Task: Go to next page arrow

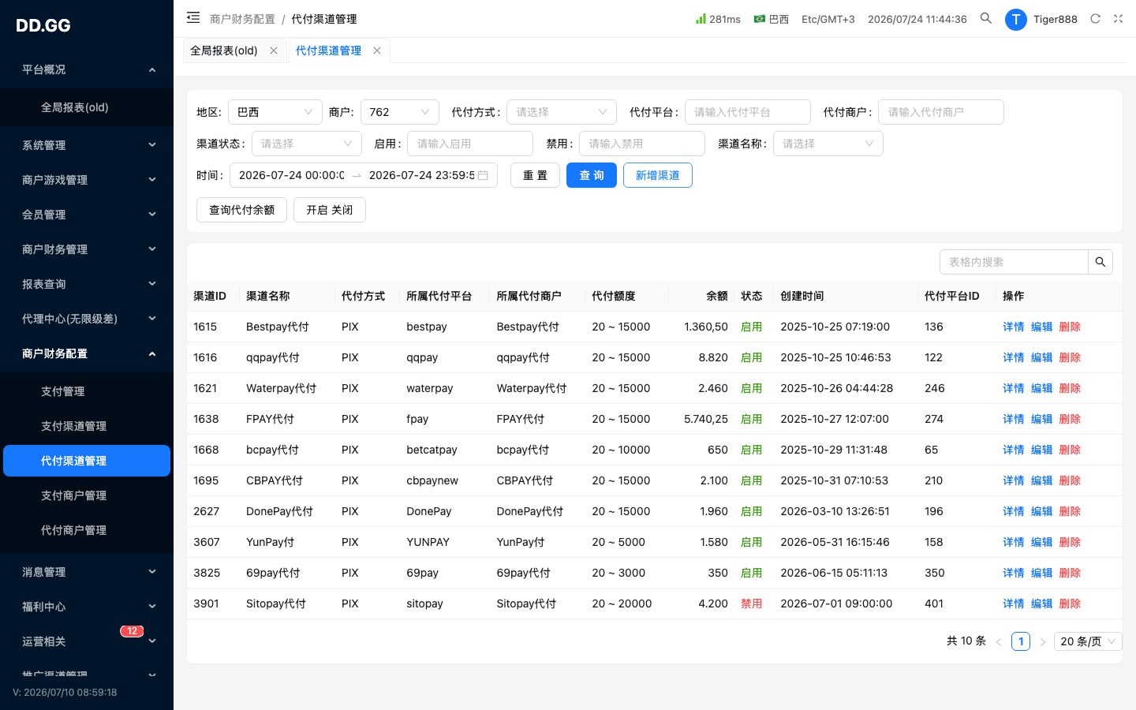Action: click(1043, 642)
